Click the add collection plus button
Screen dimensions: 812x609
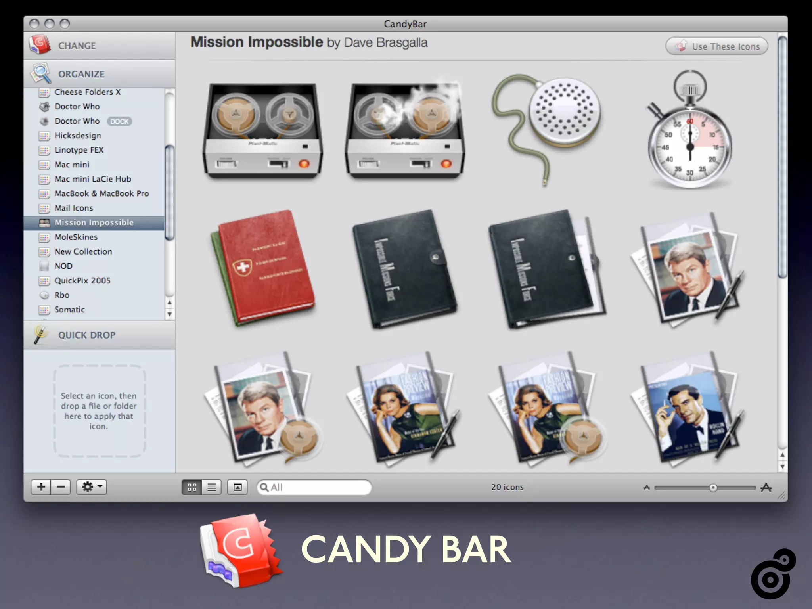point(41,487)
